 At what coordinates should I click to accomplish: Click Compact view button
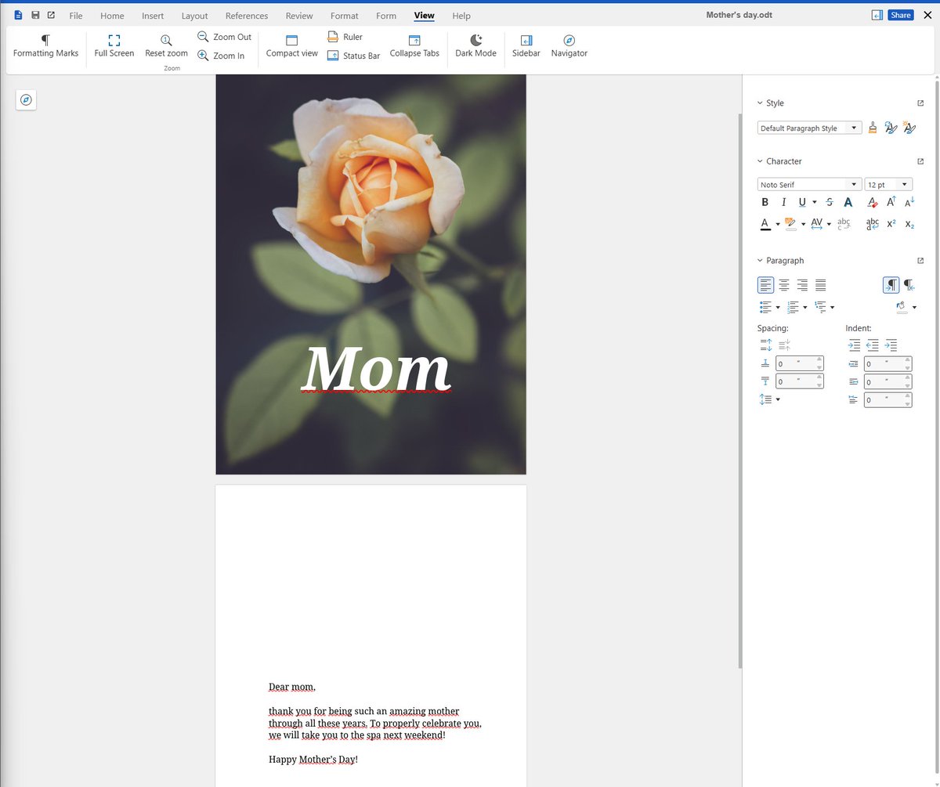tap(292, 46)
